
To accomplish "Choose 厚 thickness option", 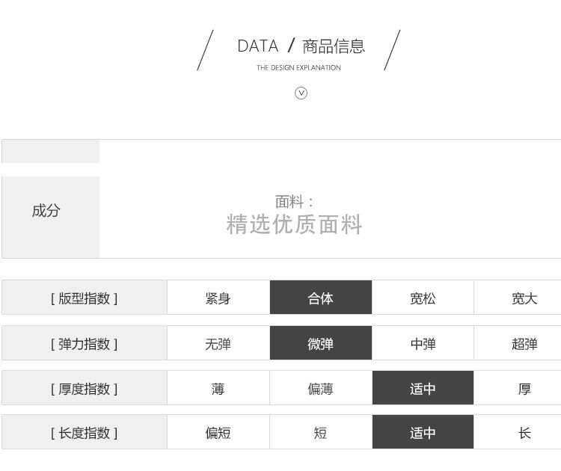I will click(x=524, y=389).
